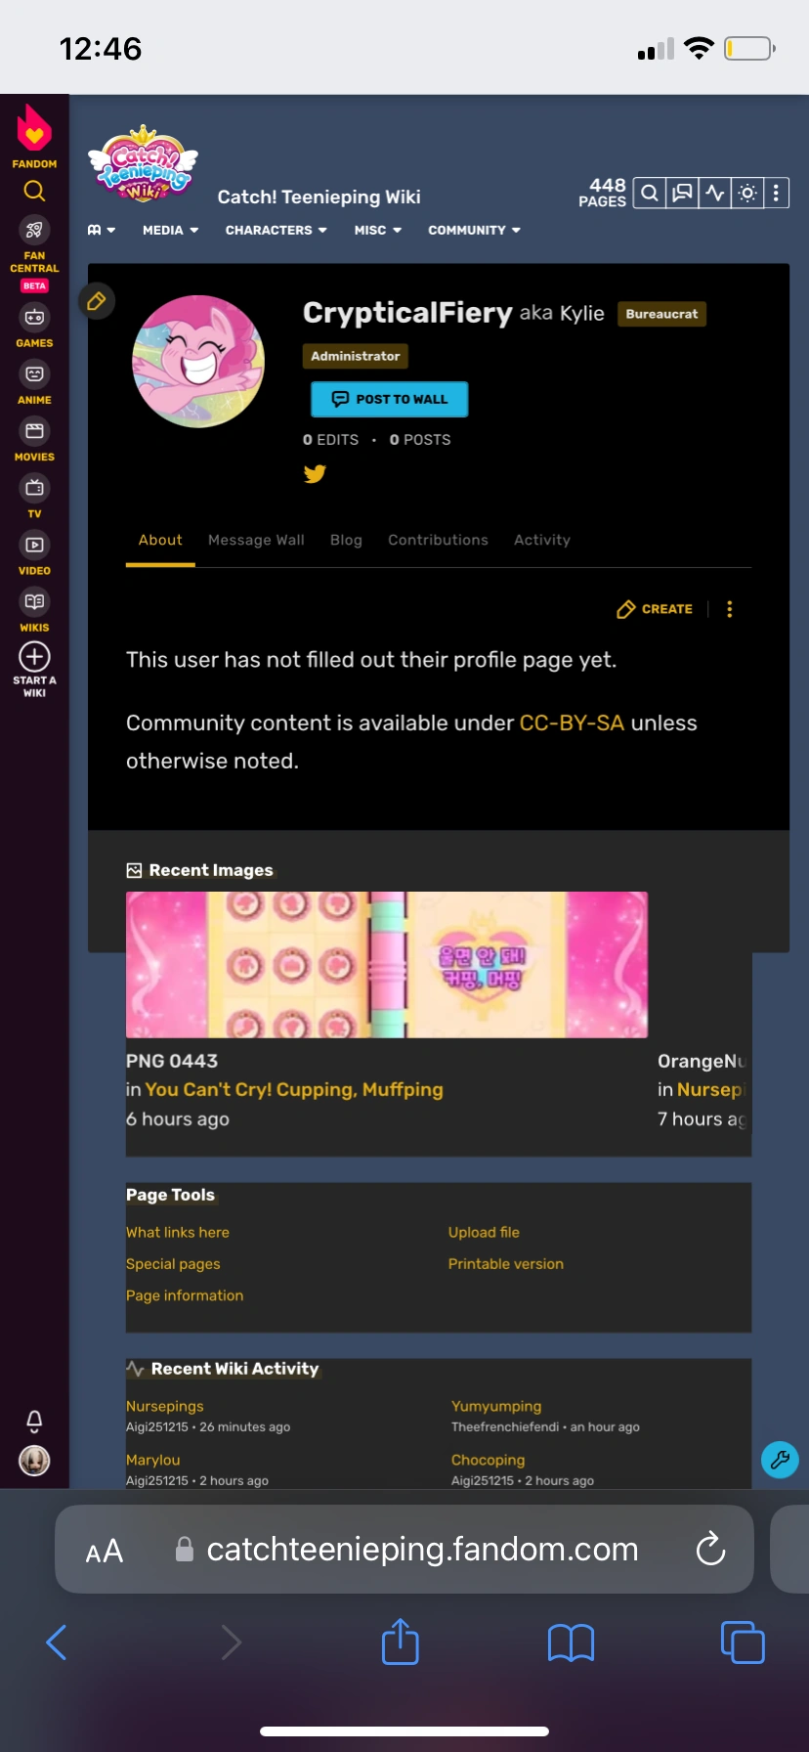The image size is (809, 1752).
Task: Open the PNG 0443 recent image thumbnail
Action: click(387, 964)
